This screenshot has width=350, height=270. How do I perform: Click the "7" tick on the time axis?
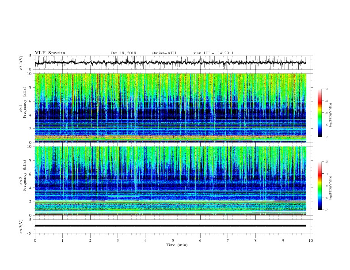click(x=228, y=240)
